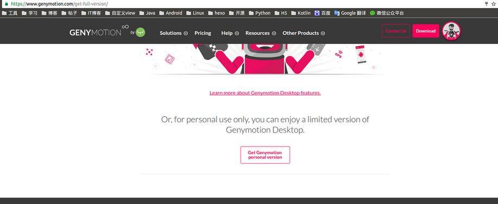
Task: Open the Kotlin bookmark folder
Action: tap(301, 13)
